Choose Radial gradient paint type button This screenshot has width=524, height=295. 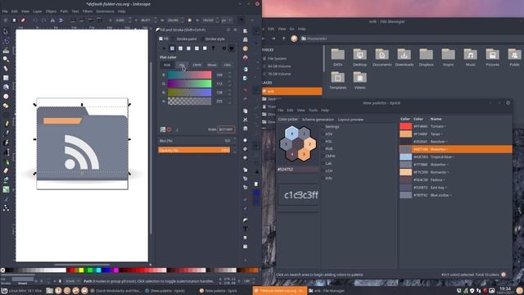pos(188,48)
